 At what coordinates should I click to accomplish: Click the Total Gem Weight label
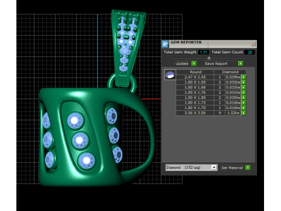click(x=180, y=52)
